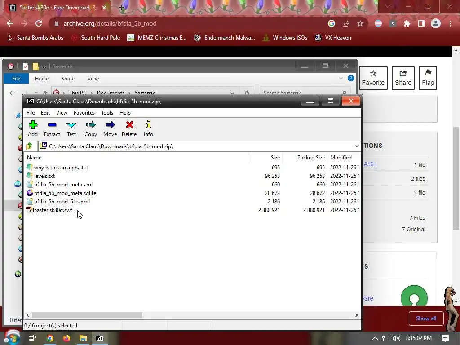This screenshot has width=460, height=345.
Task: Open the South Hard Pole bookmark
Action: tap(96, 38)
